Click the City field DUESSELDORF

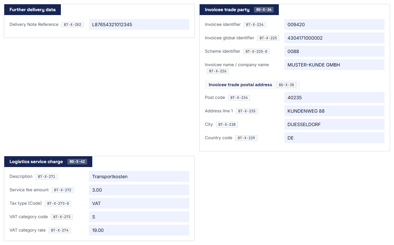click(334, 124)
